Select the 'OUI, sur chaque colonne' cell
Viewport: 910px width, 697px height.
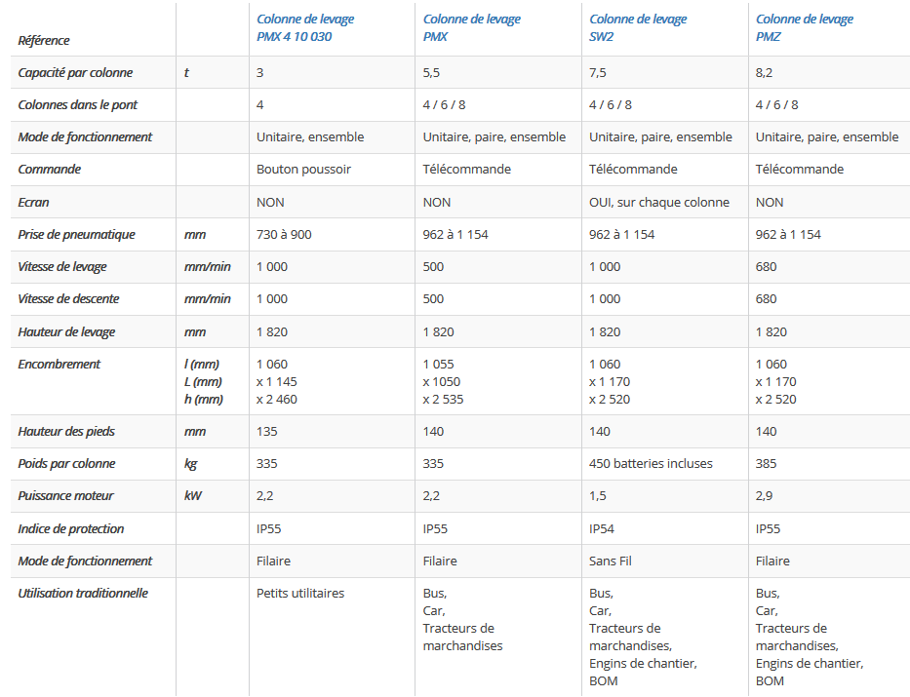pos(658,202)
